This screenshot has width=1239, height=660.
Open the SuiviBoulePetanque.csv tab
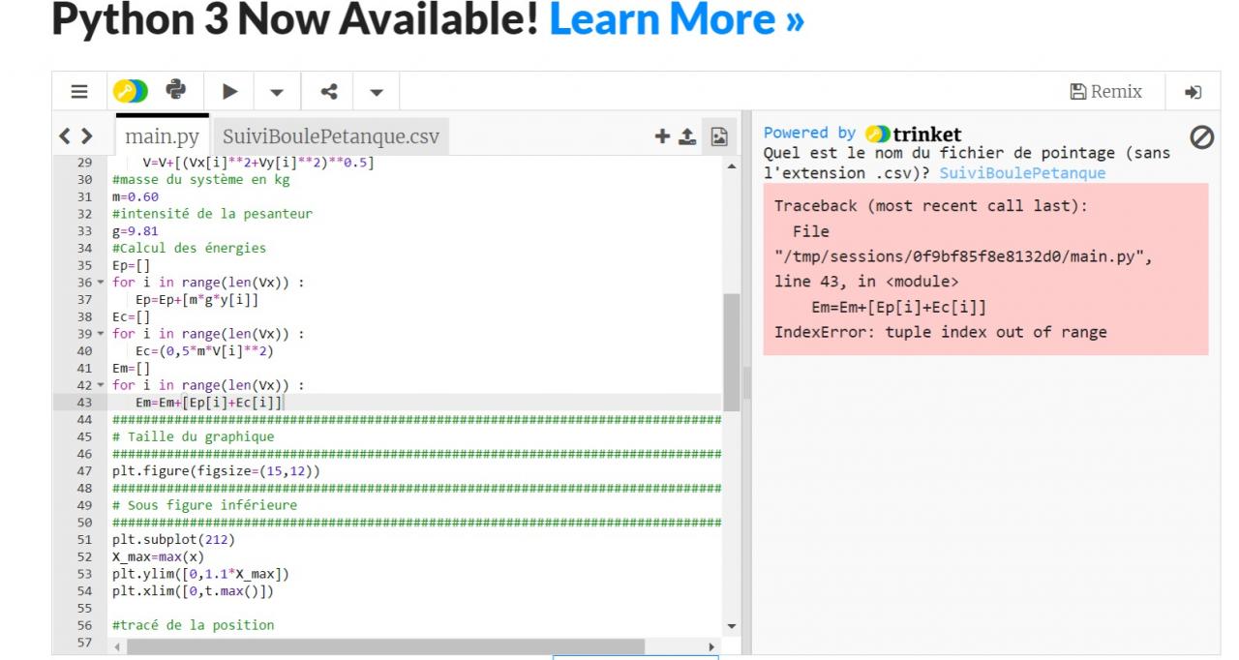(330, 136)
